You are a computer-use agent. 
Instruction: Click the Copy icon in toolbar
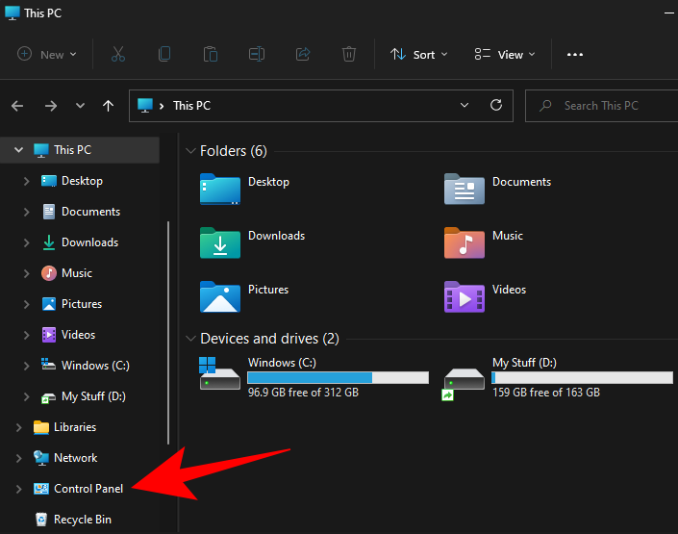click(164, 55)
